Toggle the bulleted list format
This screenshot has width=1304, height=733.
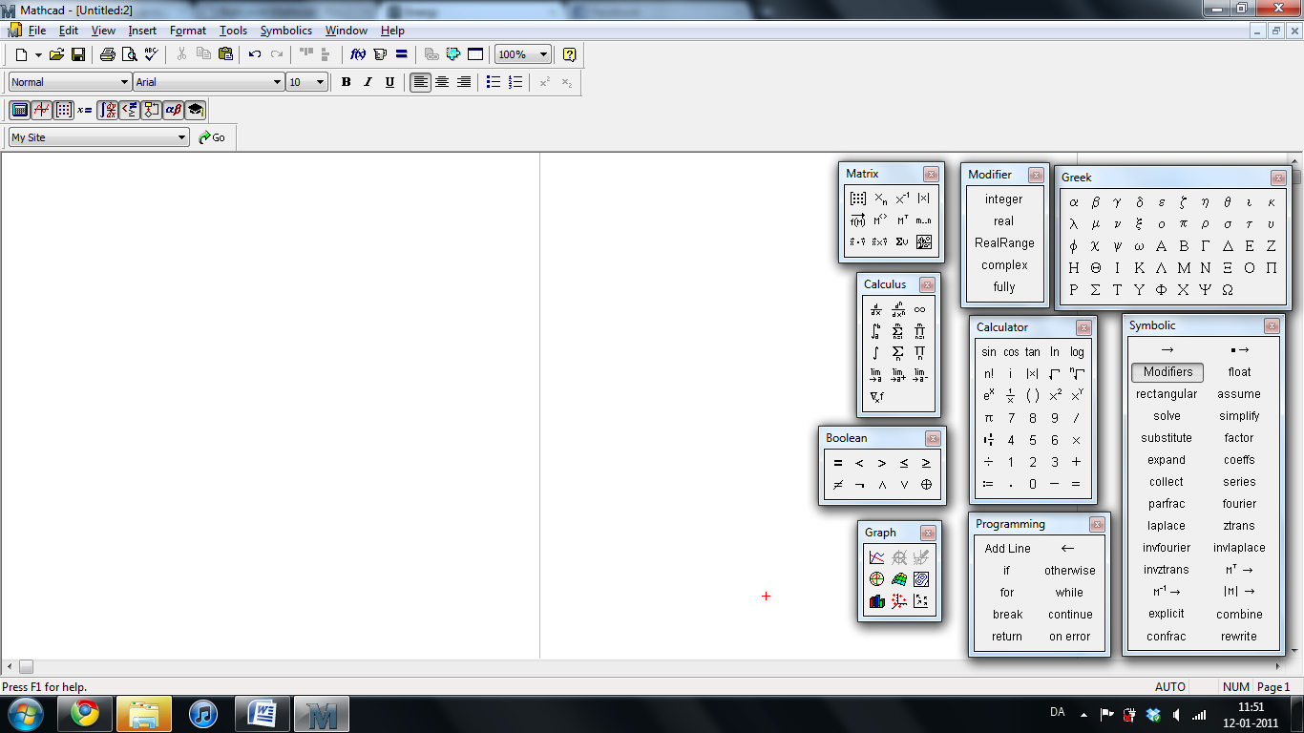coord(494,82)
